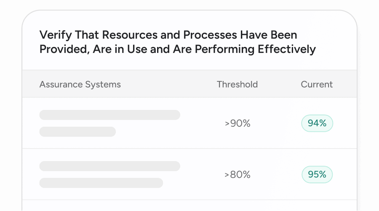Sort by the Threshold column header
Screen dimensions: 379x211
237,84
